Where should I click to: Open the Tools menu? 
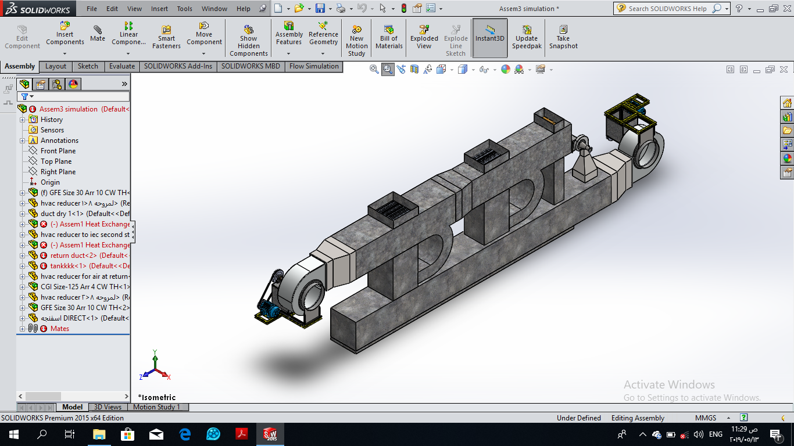pos(184,9)
